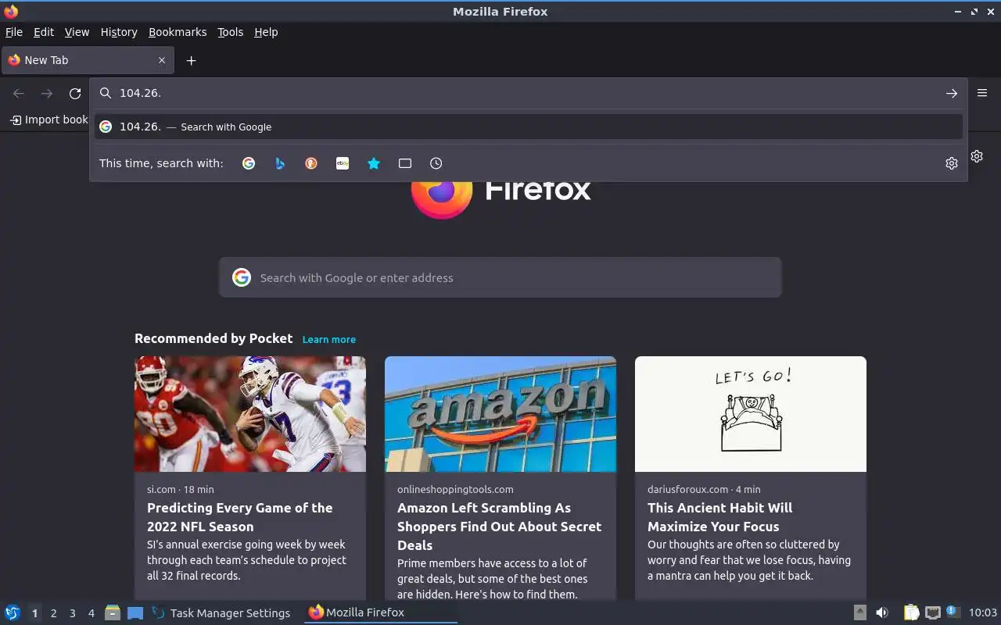Open 'Amazon Left Scrambling As Shoppers' article
This screenshot has width=1001, height=625.
pos(500,527)
